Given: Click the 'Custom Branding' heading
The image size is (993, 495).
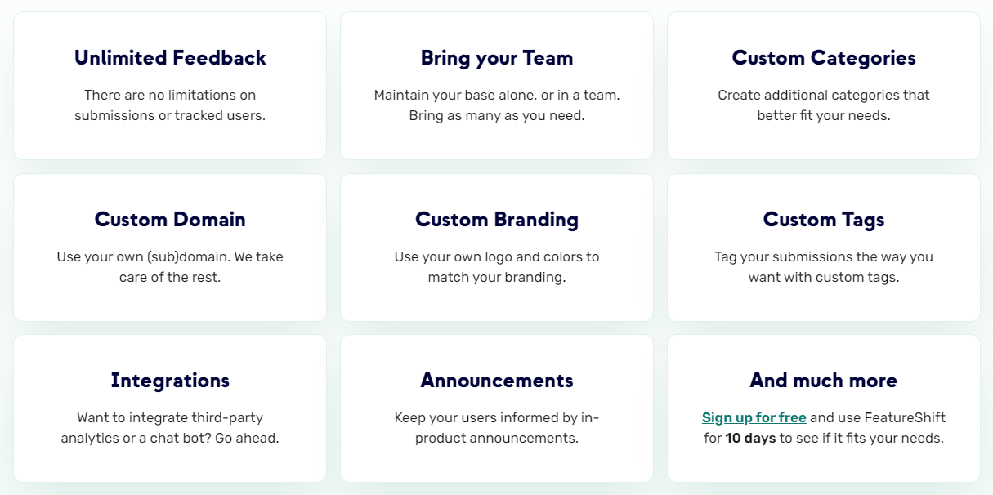Looking at the screenshot, I should pyautogui.click(x=497, y=220).
